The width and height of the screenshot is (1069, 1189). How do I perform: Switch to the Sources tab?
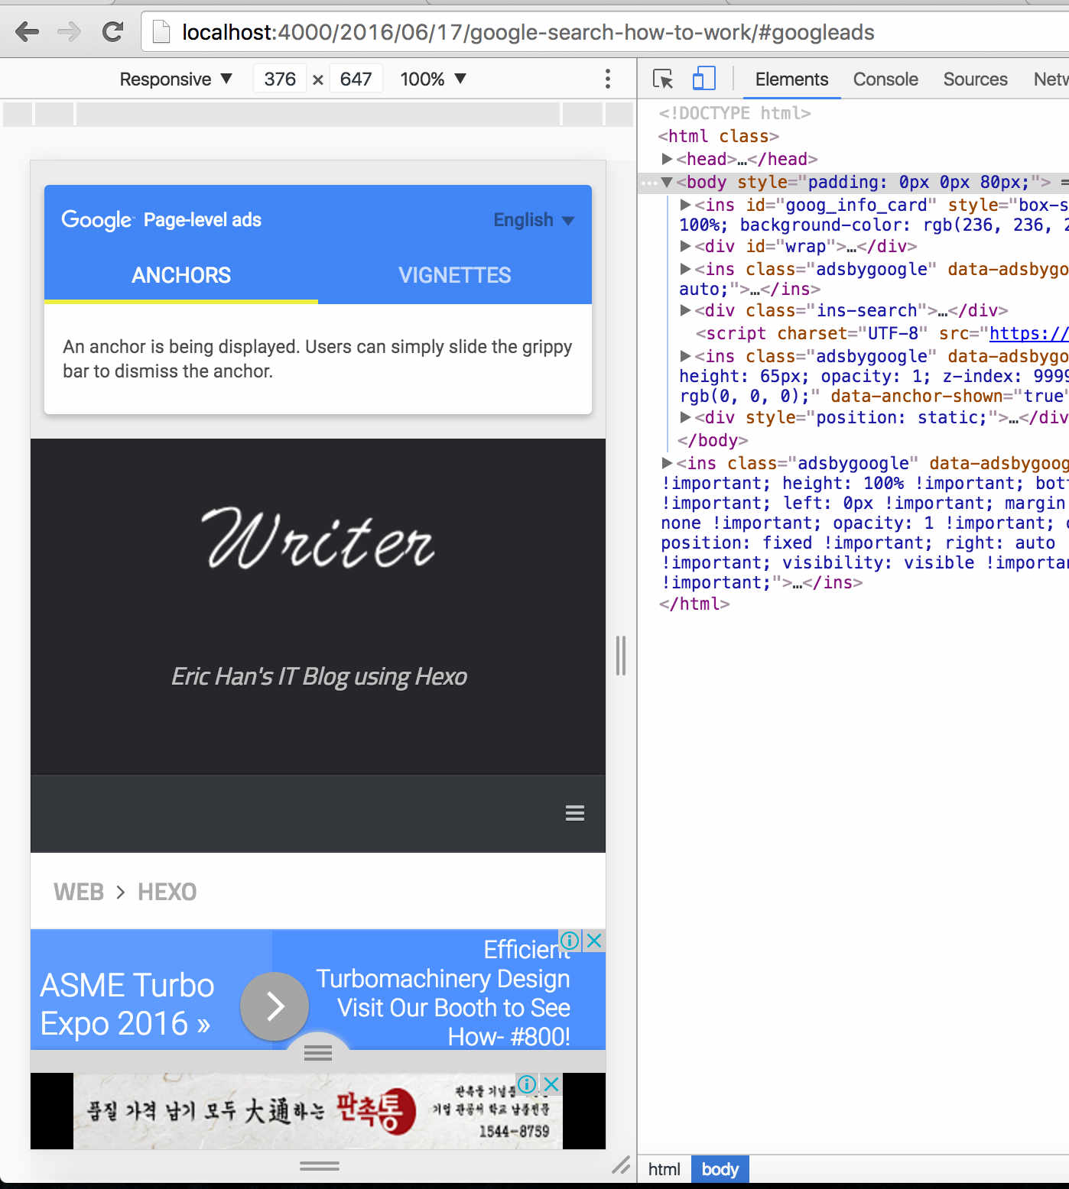[974, 79]
